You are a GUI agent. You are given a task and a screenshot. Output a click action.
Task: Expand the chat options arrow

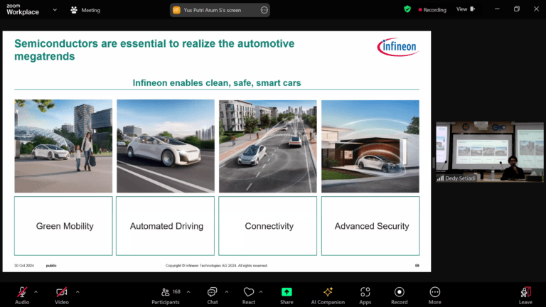(x=227, y=291)
